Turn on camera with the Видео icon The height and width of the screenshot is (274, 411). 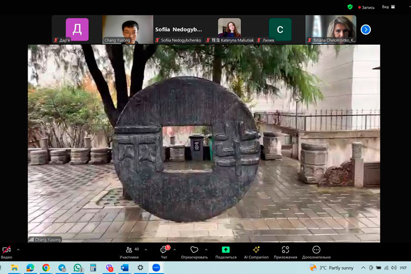point(6,250)
